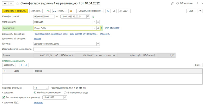The image size is (203, 105).
Task: Open the Печать dropdown
Action: 59,11
